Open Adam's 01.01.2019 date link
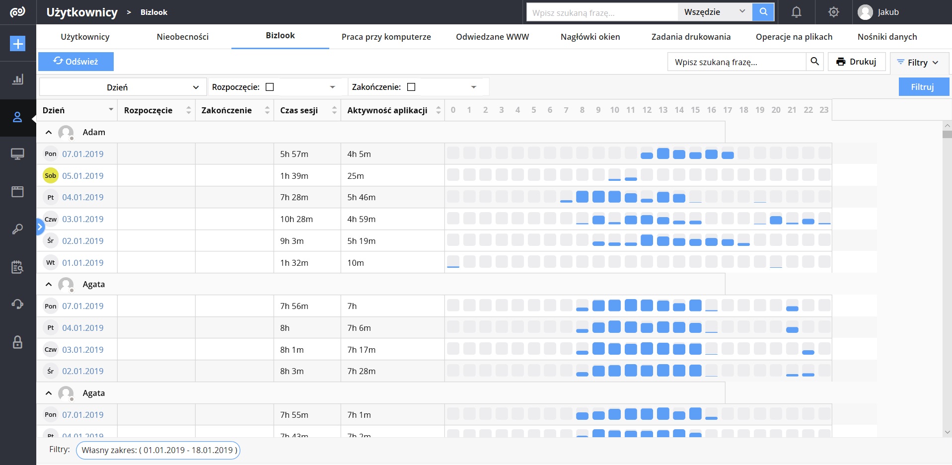This screenshot has width=952, height=465. tap(83, 263)
